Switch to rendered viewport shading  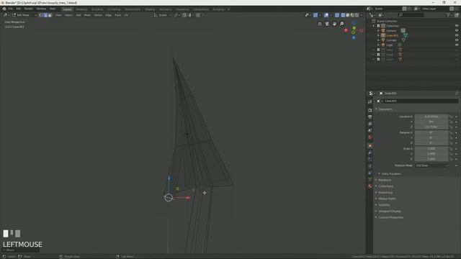click(x=357, y=15)
